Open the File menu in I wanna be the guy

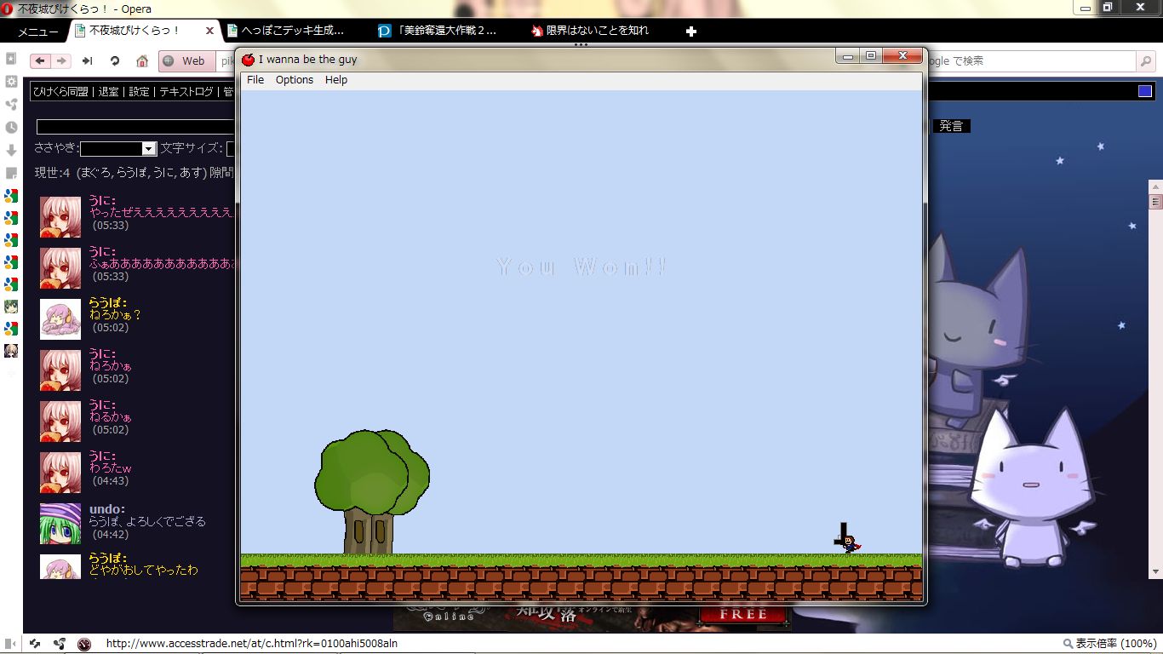pos(255,80)
